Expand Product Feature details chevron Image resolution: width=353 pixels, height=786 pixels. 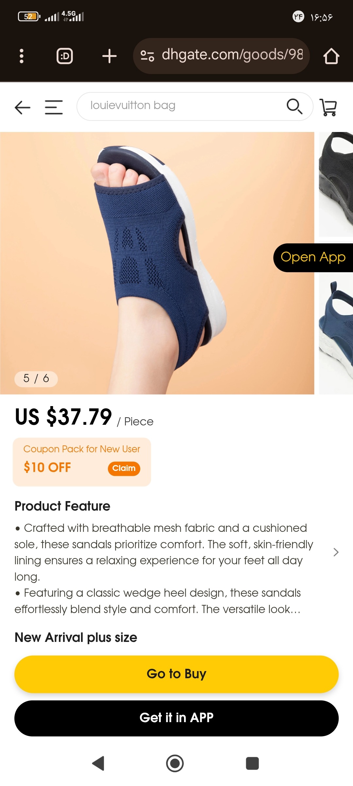coord(336,552)
